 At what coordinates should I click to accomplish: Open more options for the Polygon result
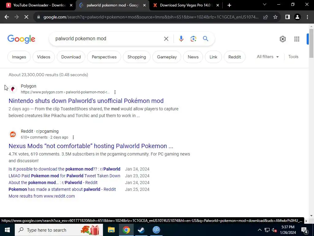coord(115,92)
